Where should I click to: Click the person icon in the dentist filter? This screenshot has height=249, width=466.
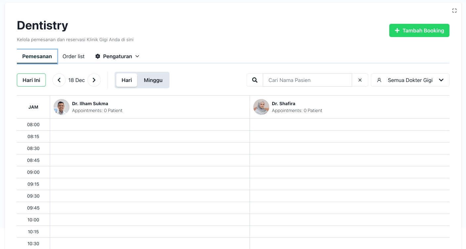[379, 80]
